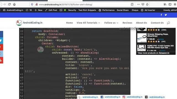
Task: Open Twitter icon in blue header
Action: [166, 15]
